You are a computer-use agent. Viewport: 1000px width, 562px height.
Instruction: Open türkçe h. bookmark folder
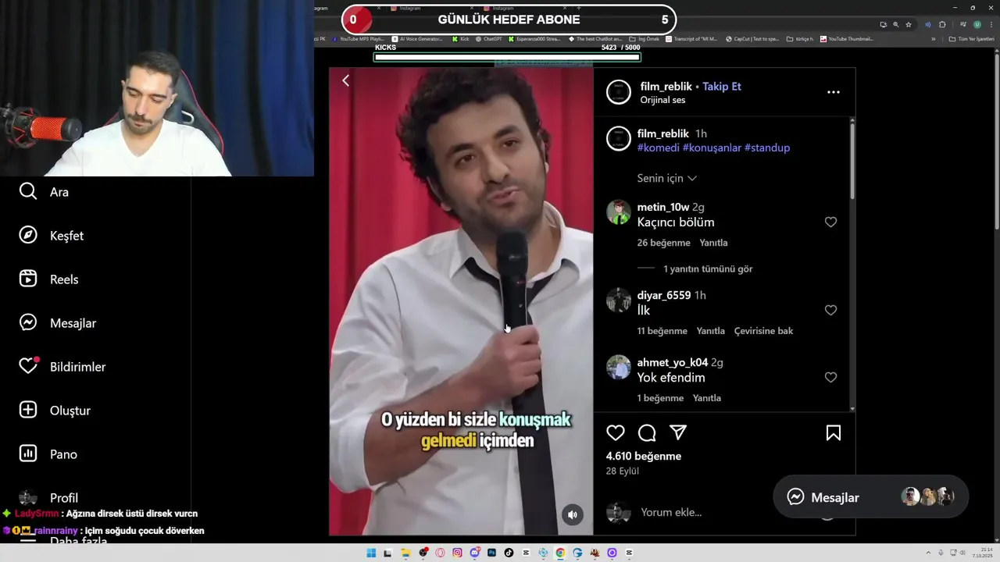coord(800,38)
